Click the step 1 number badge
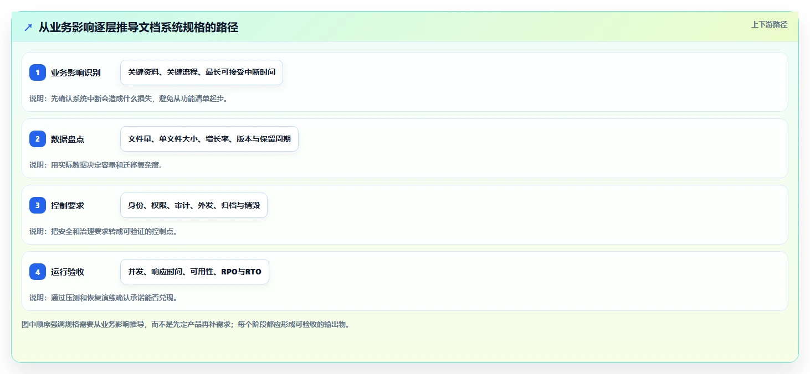 point(38,72)
